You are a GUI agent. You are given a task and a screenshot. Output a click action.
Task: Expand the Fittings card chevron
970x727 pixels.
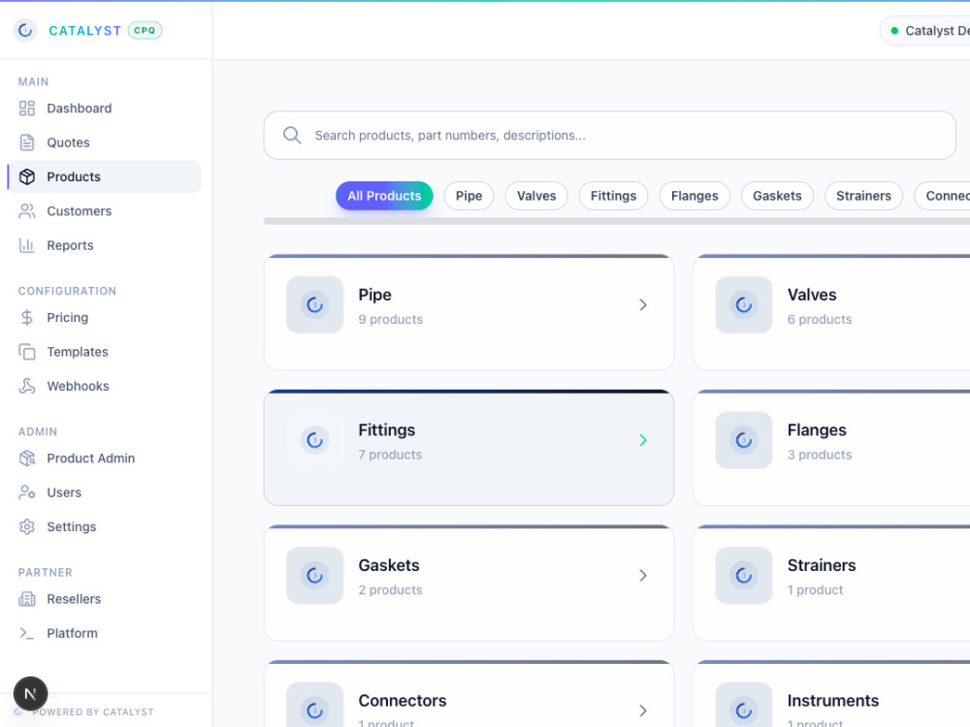coord(643,440)
